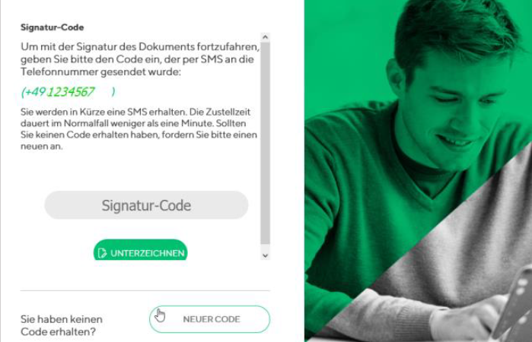This screenshot has width=532, height=342.
Task: Click the green UNTERZEICHNEN button
Action: tap(141, 250)
